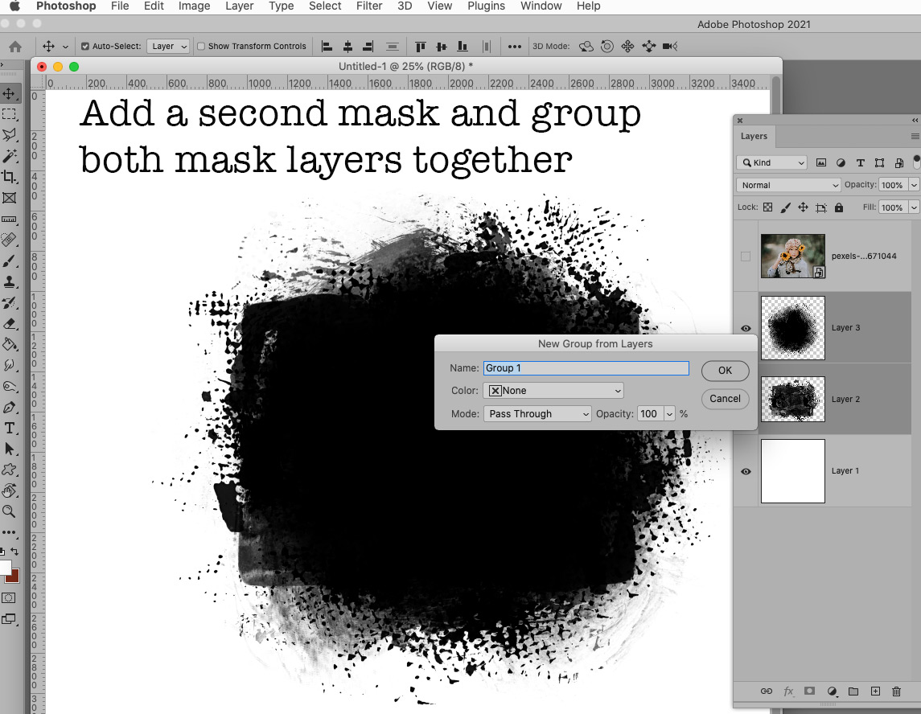
Task: Click the create new group folder icon
Action: [853, 691]
